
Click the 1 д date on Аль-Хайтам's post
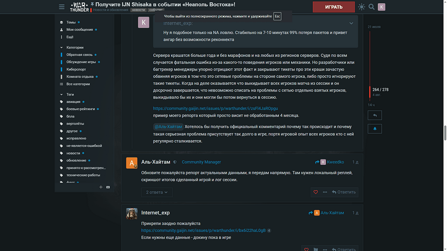(355, 162)
